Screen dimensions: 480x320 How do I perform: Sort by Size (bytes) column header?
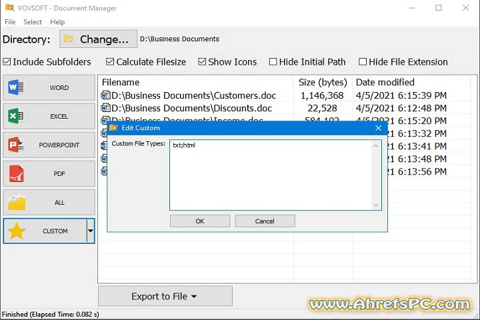pyautogui.click(x=323, y=82)
